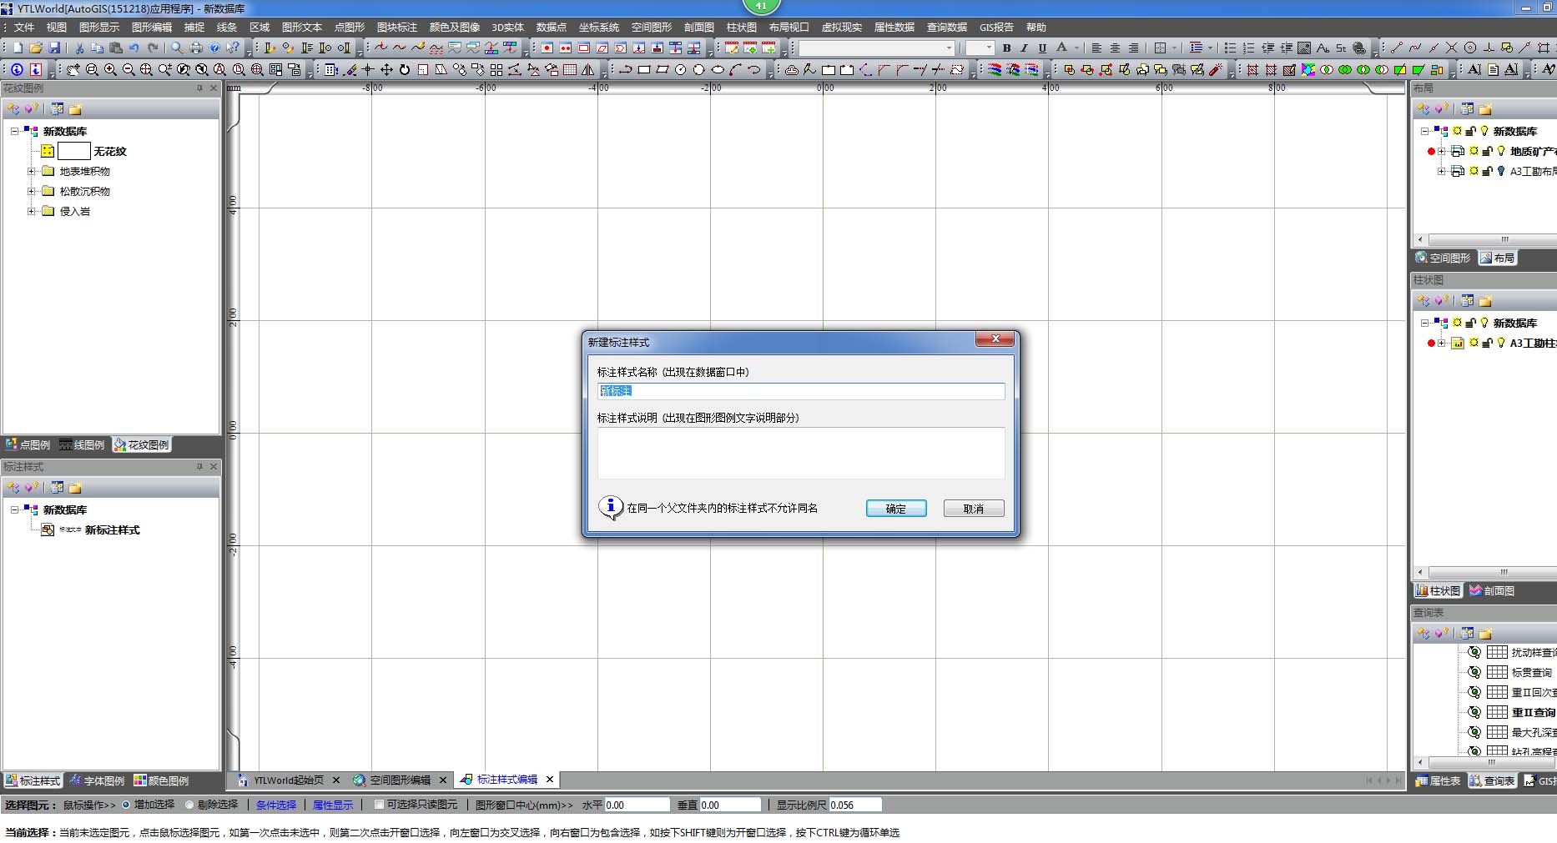Align text center in toolbar
This screenshot has width=1557, height=843.
pyautogui.click(x=1115, y=48)
